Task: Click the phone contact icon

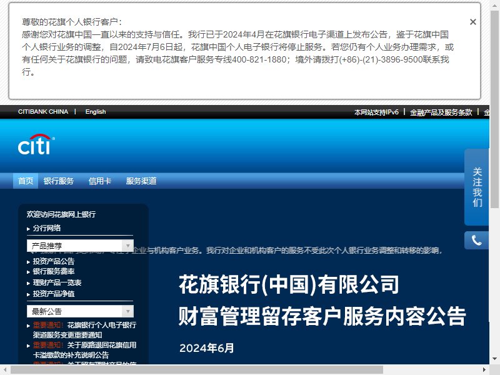Action: click(476, 240)
